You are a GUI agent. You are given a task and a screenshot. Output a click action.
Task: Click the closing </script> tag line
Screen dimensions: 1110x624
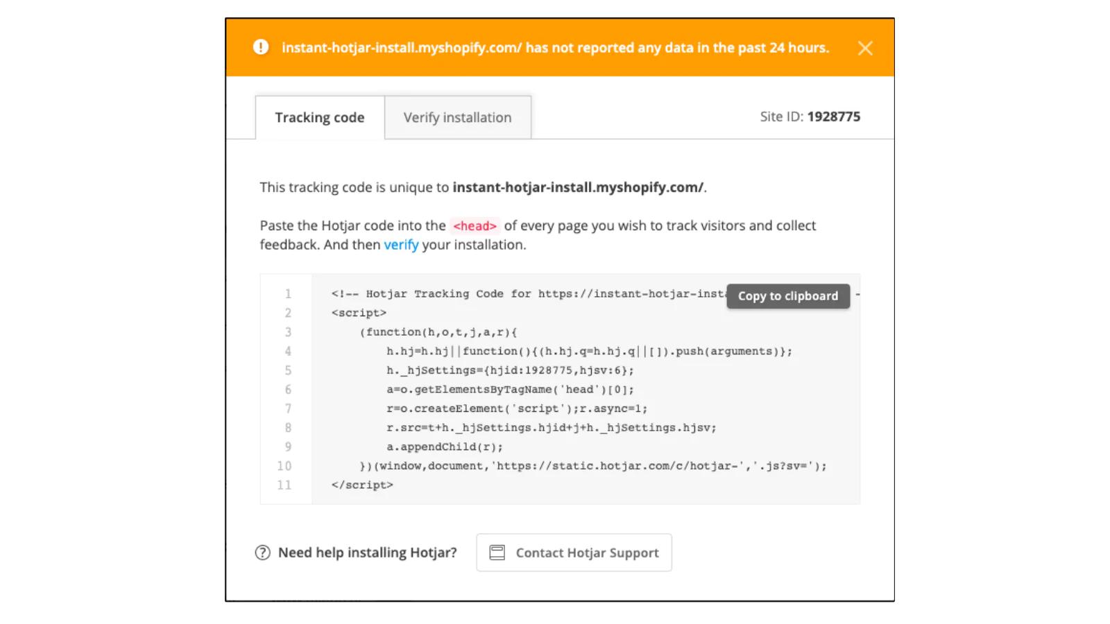[362, 485]
